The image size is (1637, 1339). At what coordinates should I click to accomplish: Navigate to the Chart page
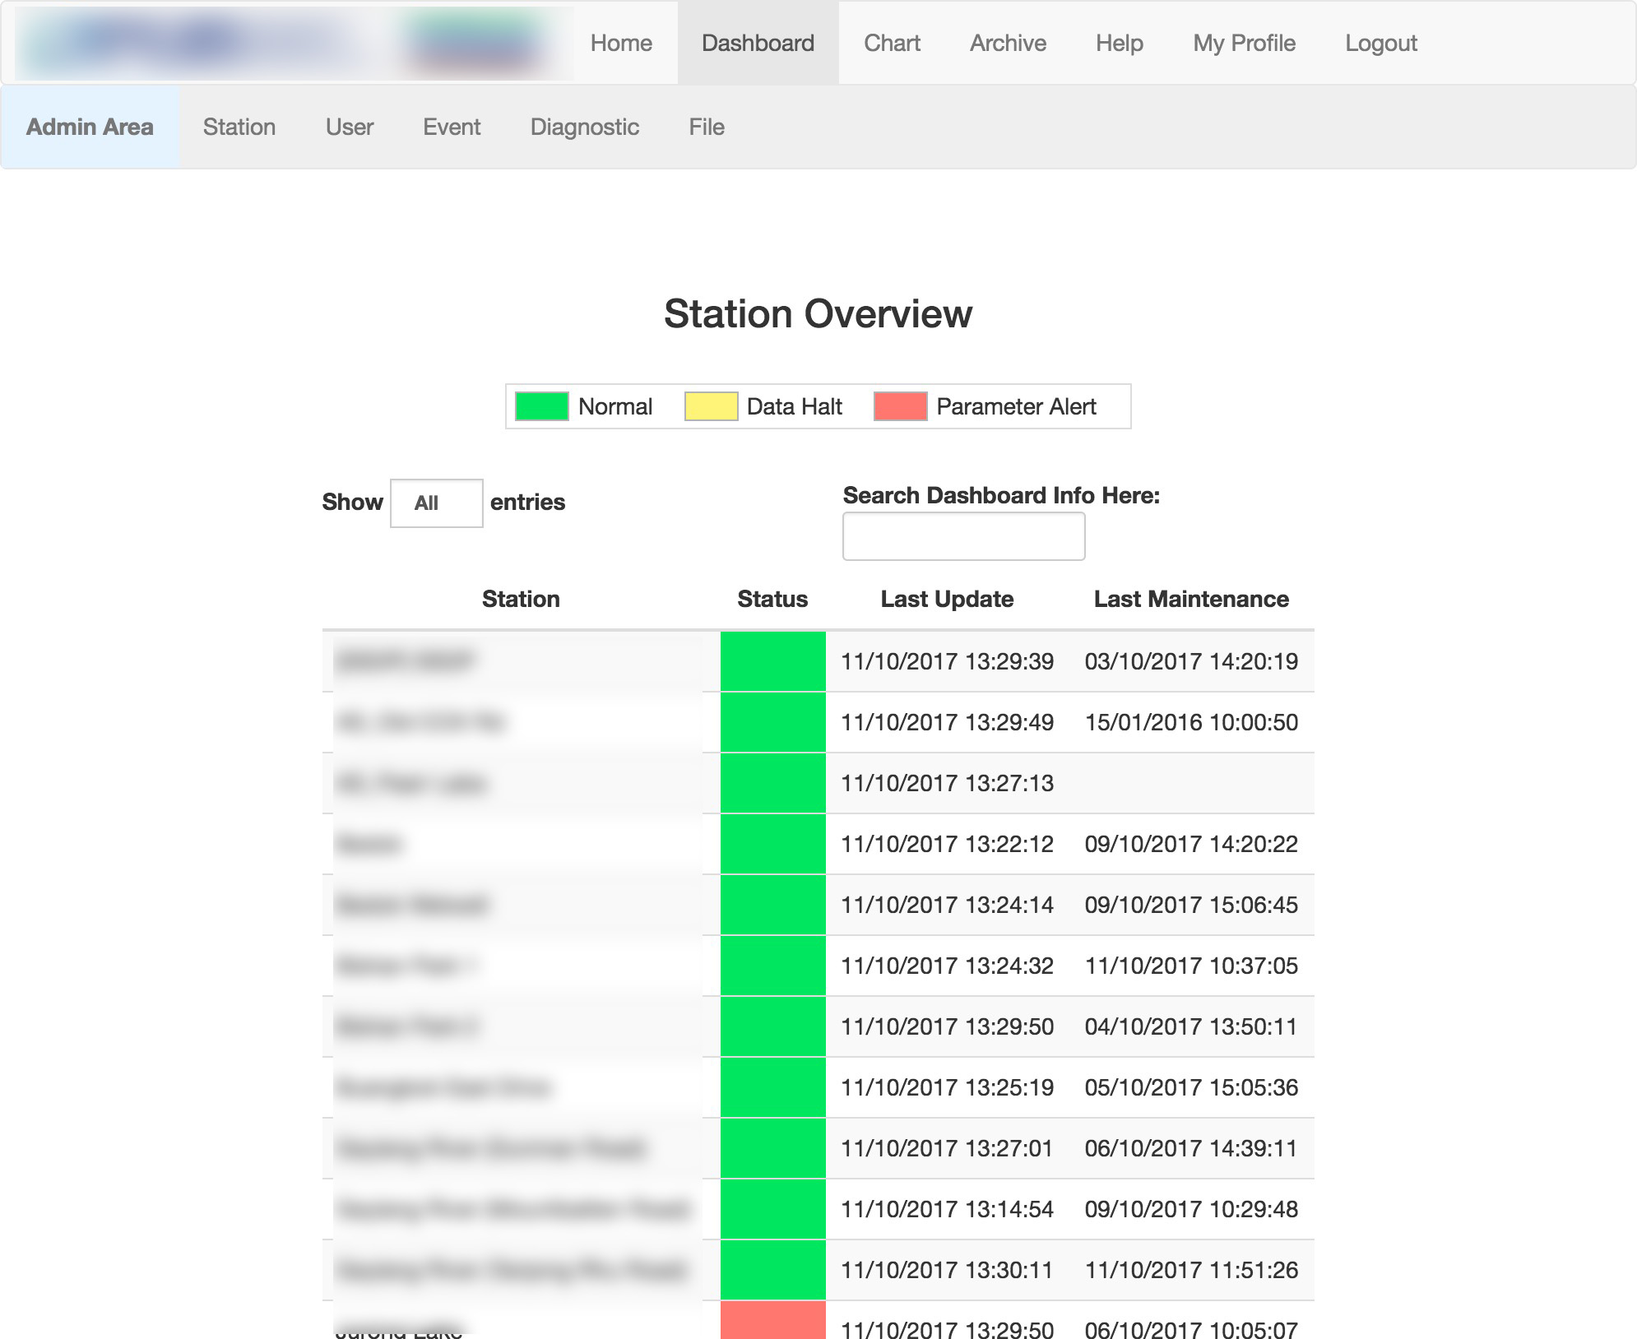(892, 43)
